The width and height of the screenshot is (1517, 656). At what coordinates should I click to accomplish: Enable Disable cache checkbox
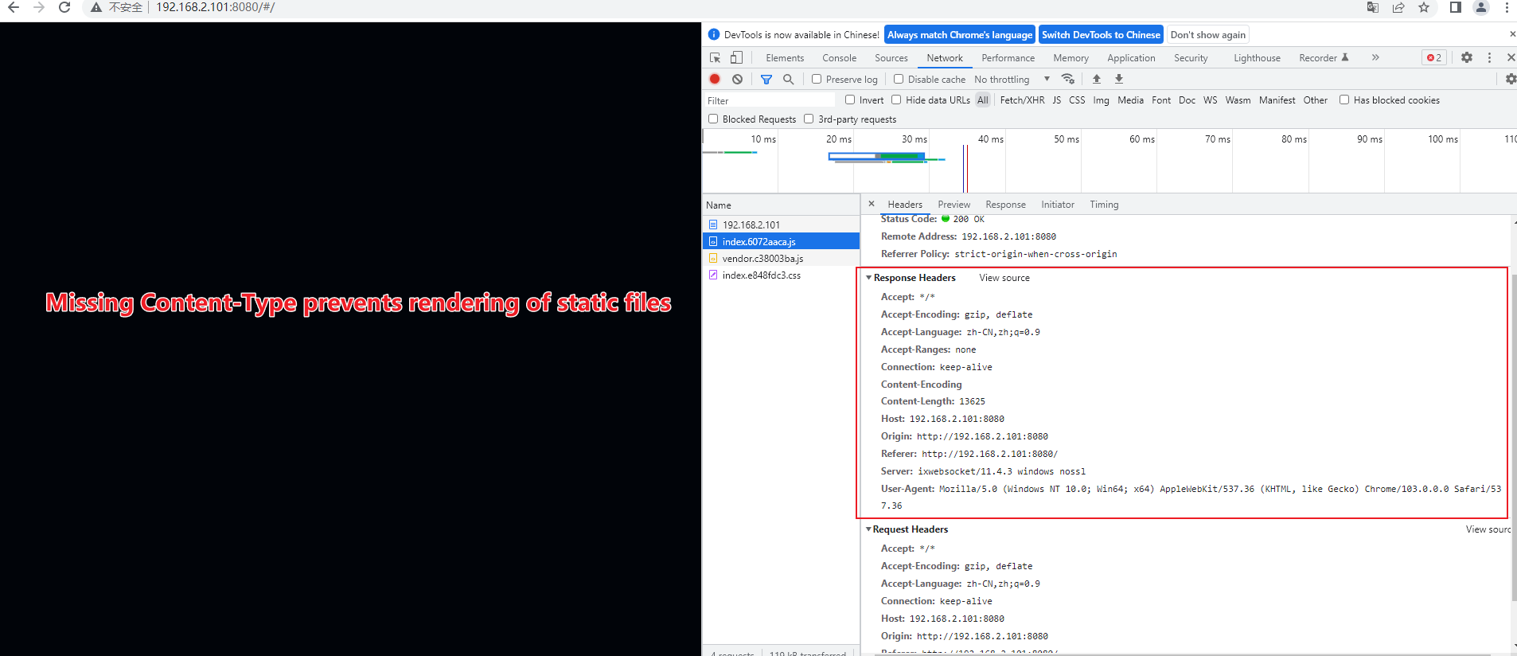(899, 79)
